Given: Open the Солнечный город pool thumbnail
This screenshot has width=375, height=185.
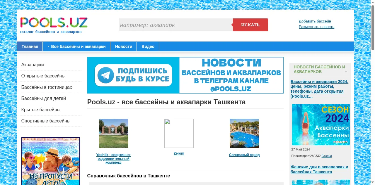Looking at the screenshot, I should click(x=244, y=133).
